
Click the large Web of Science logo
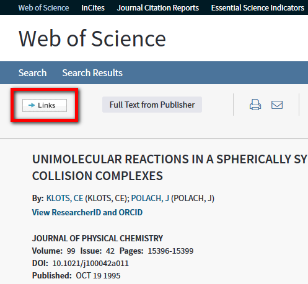[92, 38]
